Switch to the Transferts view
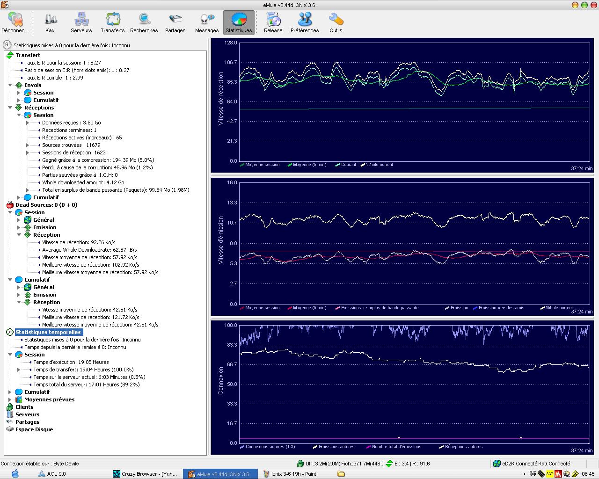The width and height of the screenshot is (599, 479). (x=113, y=22)
